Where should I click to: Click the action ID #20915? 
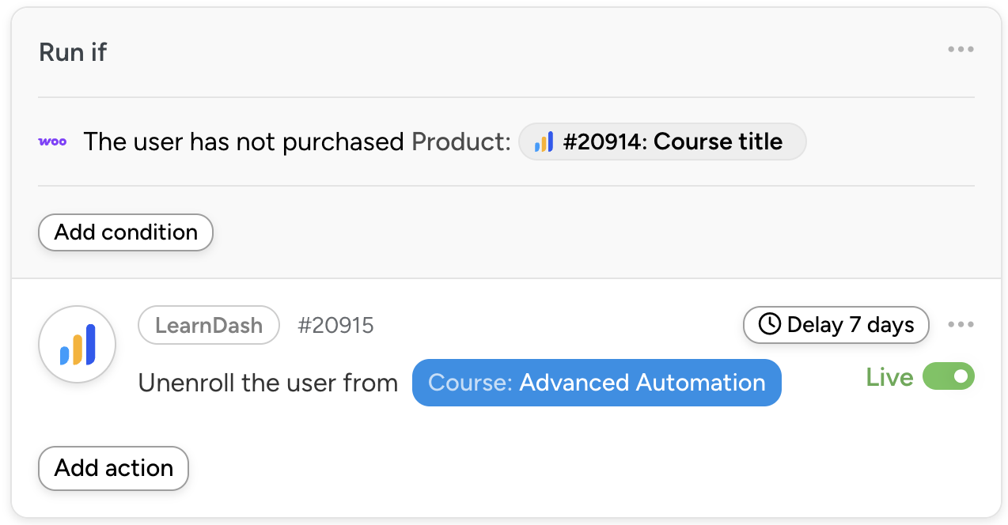335,325
